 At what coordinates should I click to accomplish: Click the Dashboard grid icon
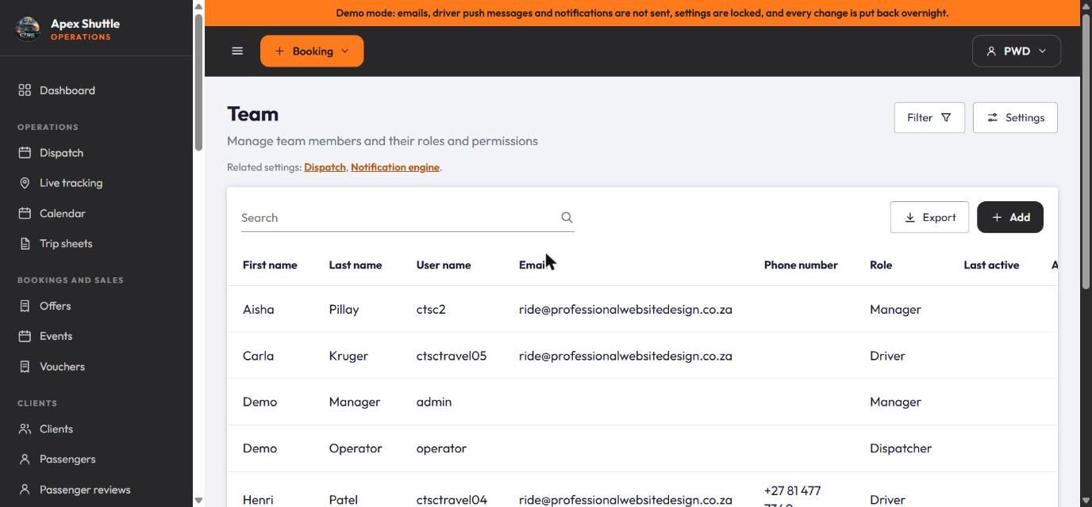click(x=25, y=90)
